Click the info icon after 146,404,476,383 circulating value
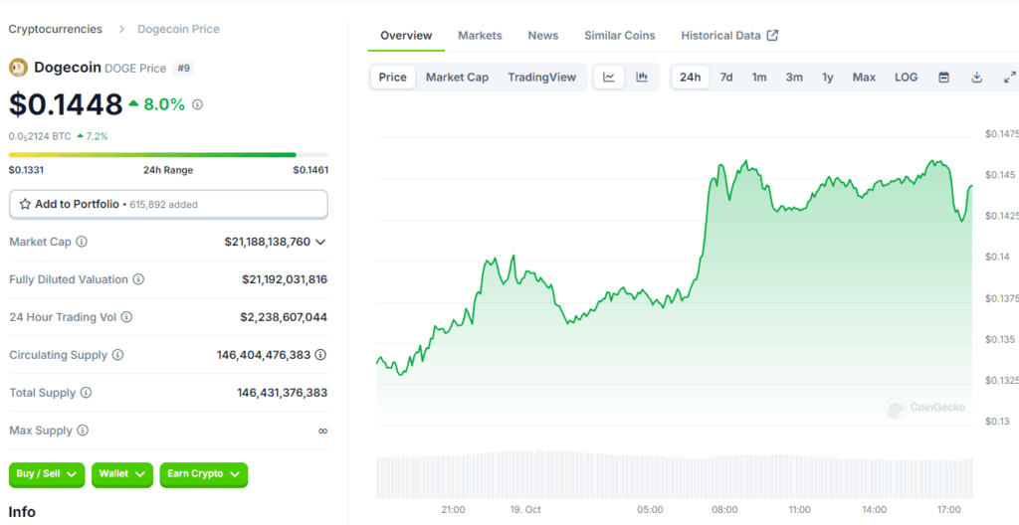 (320, 355)
